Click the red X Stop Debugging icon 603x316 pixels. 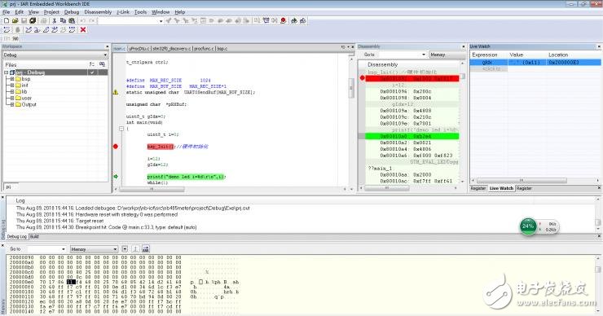(82, 29)
